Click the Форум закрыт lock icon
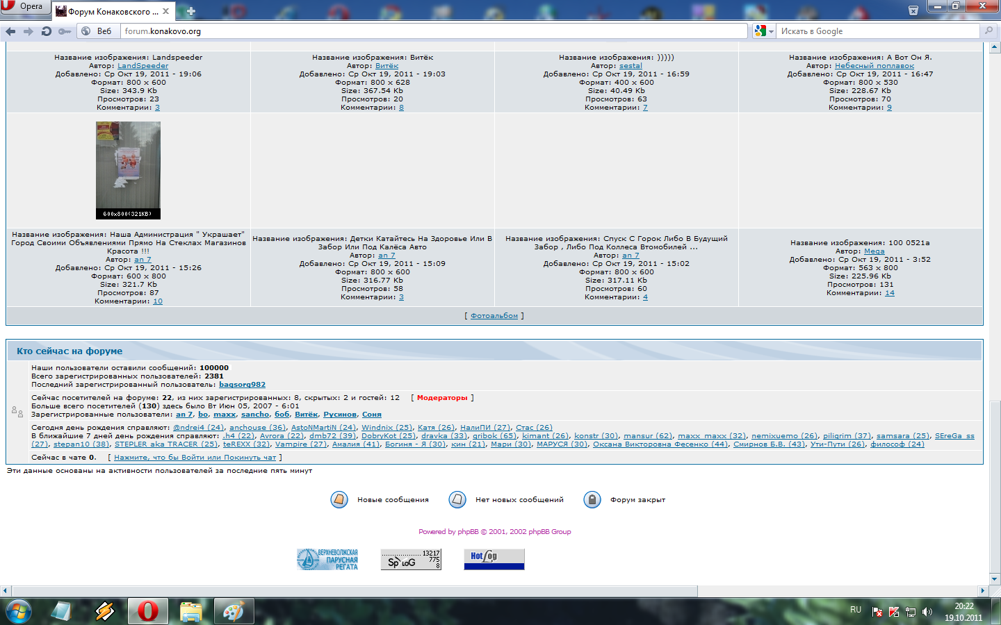The height and width of the screenshot is (625, 1001). coord(592,499)
